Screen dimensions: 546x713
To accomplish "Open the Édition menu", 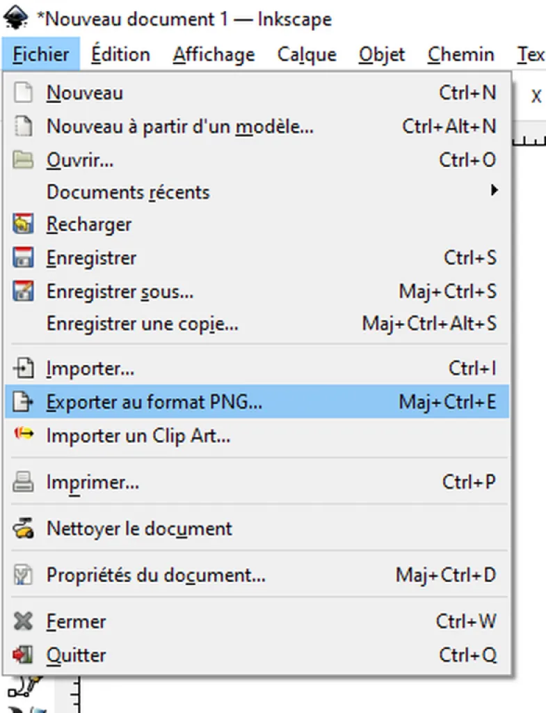I will (120, 54).
